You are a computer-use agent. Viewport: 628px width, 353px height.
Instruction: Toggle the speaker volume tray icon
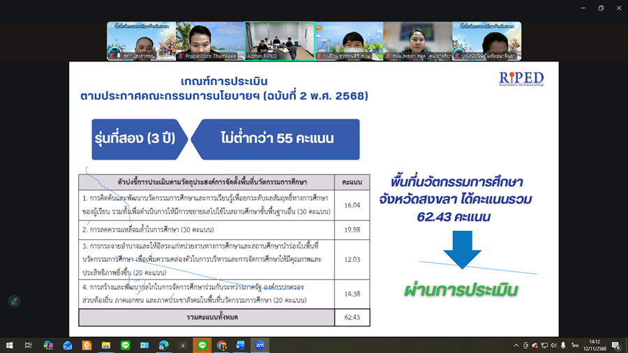pos(554,345)
